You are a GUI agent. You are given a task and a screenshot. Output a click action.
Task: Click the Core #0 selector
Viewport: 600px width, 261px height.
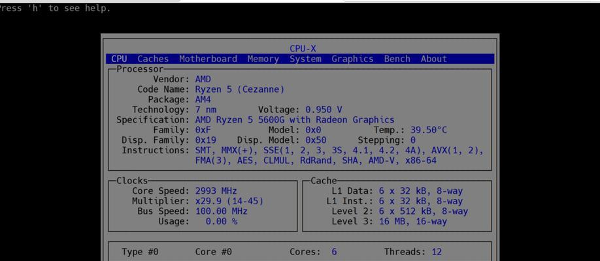(x=214, y=253)
